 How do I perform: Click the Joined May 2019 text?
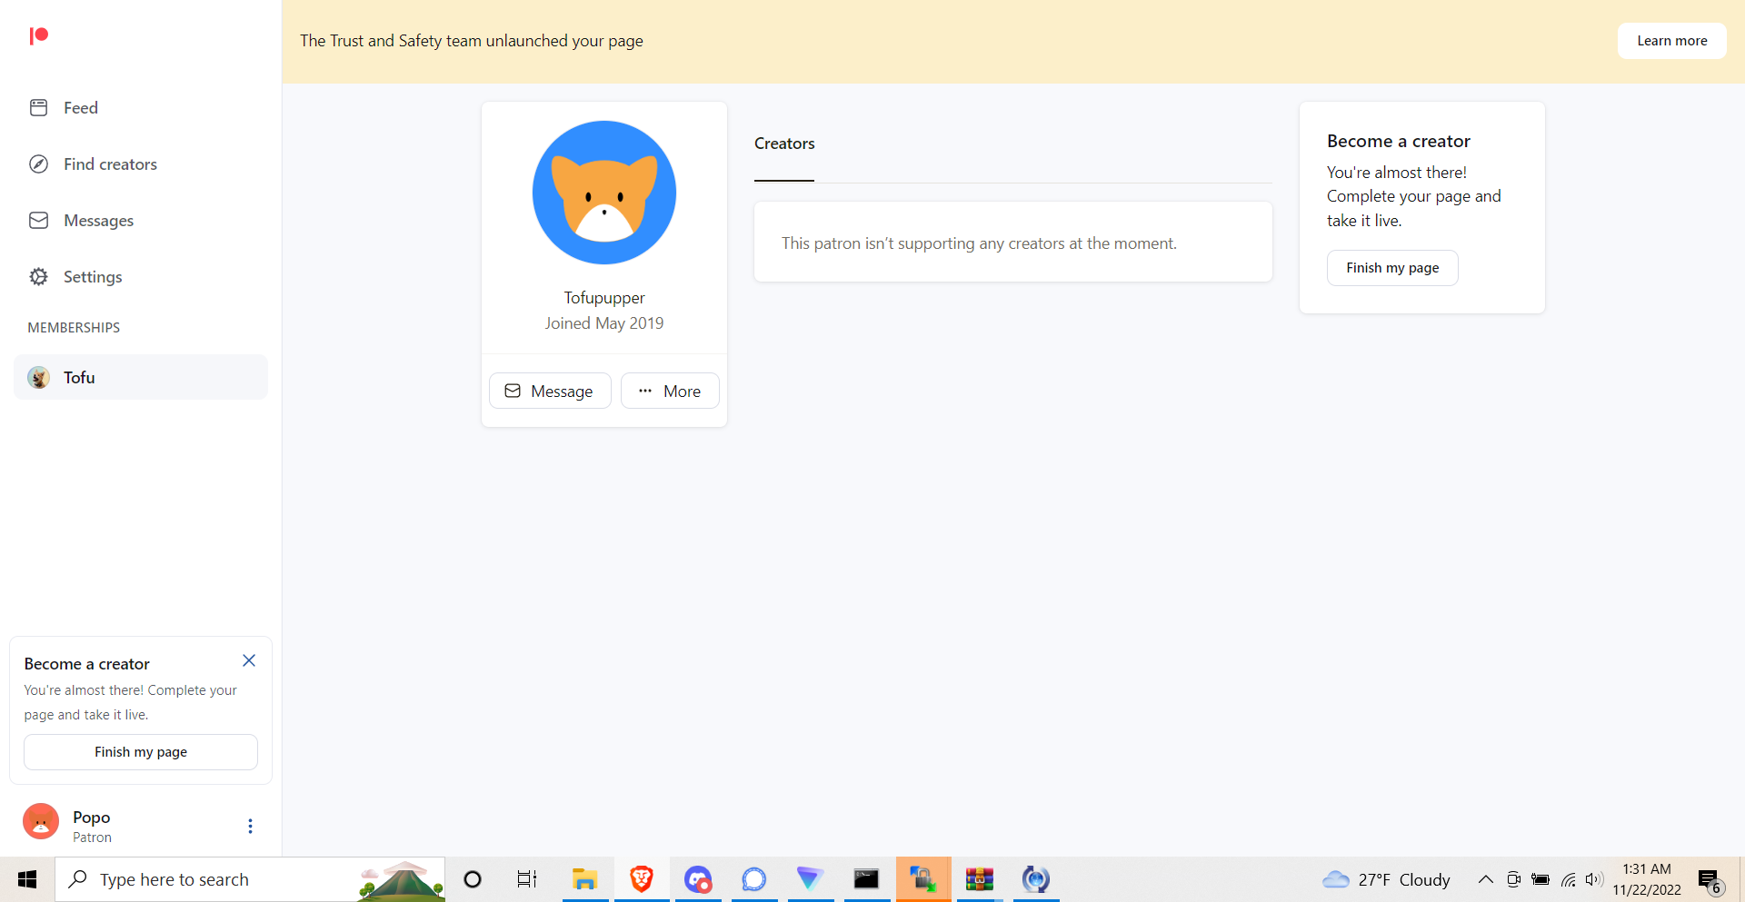pyautogui.click(x=604, y=323)
